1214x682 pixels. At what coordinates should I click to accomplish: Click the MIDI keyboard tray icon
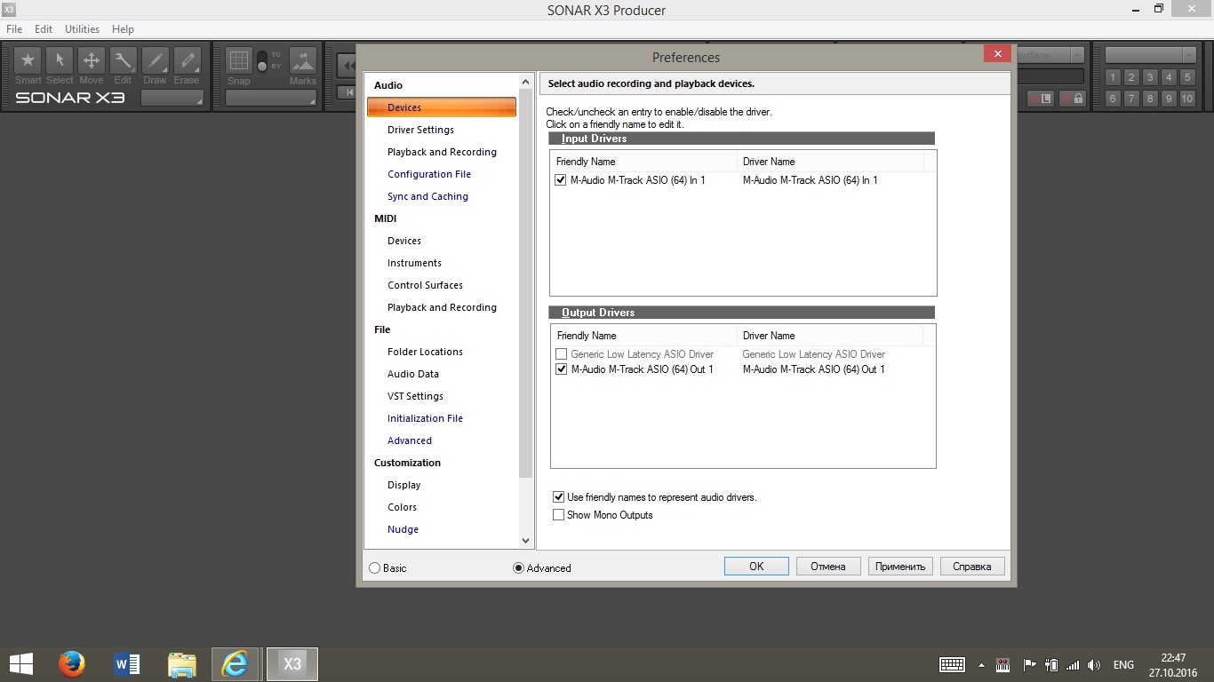(1003, 664)
